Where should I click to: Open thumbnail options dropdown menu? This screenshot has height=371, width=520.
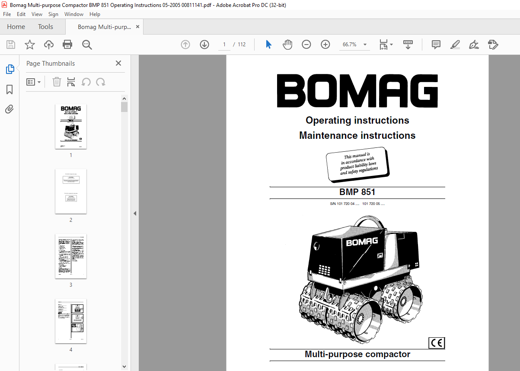[x=34, y=82]
